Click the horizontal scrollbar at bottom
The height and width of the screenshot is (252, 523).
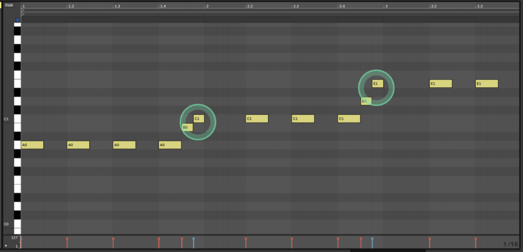387,250
